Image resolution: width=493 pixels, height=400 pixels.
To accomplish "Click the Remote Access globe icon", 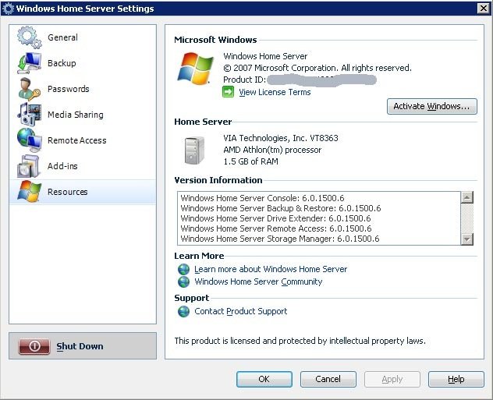I will 29,140.
